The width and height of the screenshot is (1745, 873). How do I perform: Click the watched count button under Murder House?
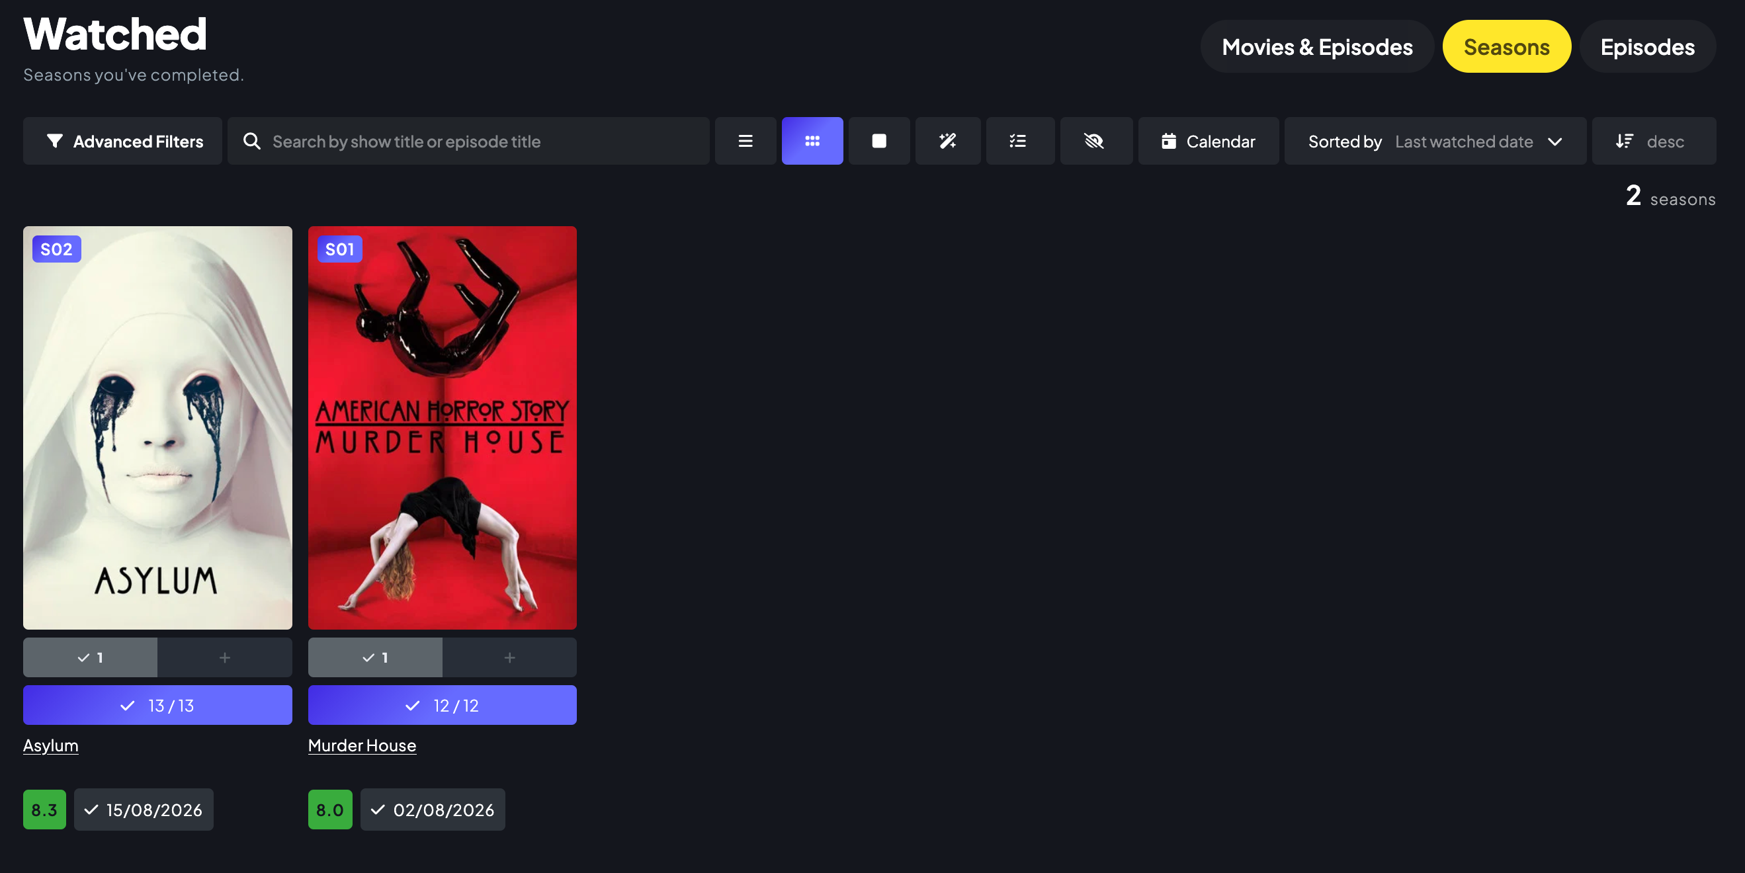[x=375, y=657]
